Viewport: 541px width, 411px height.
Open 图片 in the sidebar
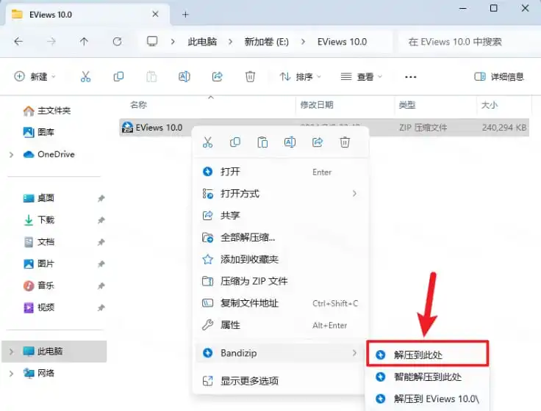click(38, 264)
